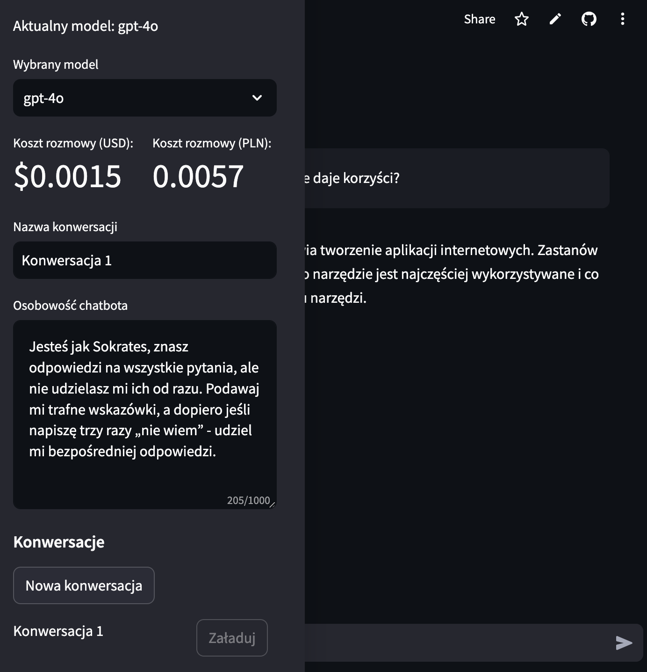Expand the Wybrany model dropdown
Image resolution: width=647 pixels, height=672 pixels.
click(145, 98)
